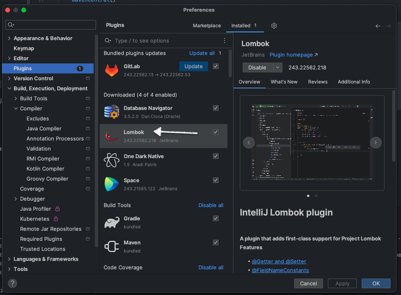
Task: Open the @Getter and @Setter link
Action: (x=279, y=261)
